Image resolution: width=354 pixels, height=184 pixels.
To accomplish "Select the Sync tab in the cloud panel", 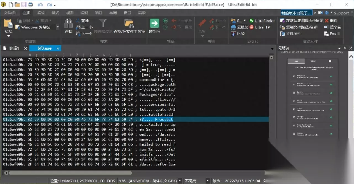I will (x=296, y=61).
